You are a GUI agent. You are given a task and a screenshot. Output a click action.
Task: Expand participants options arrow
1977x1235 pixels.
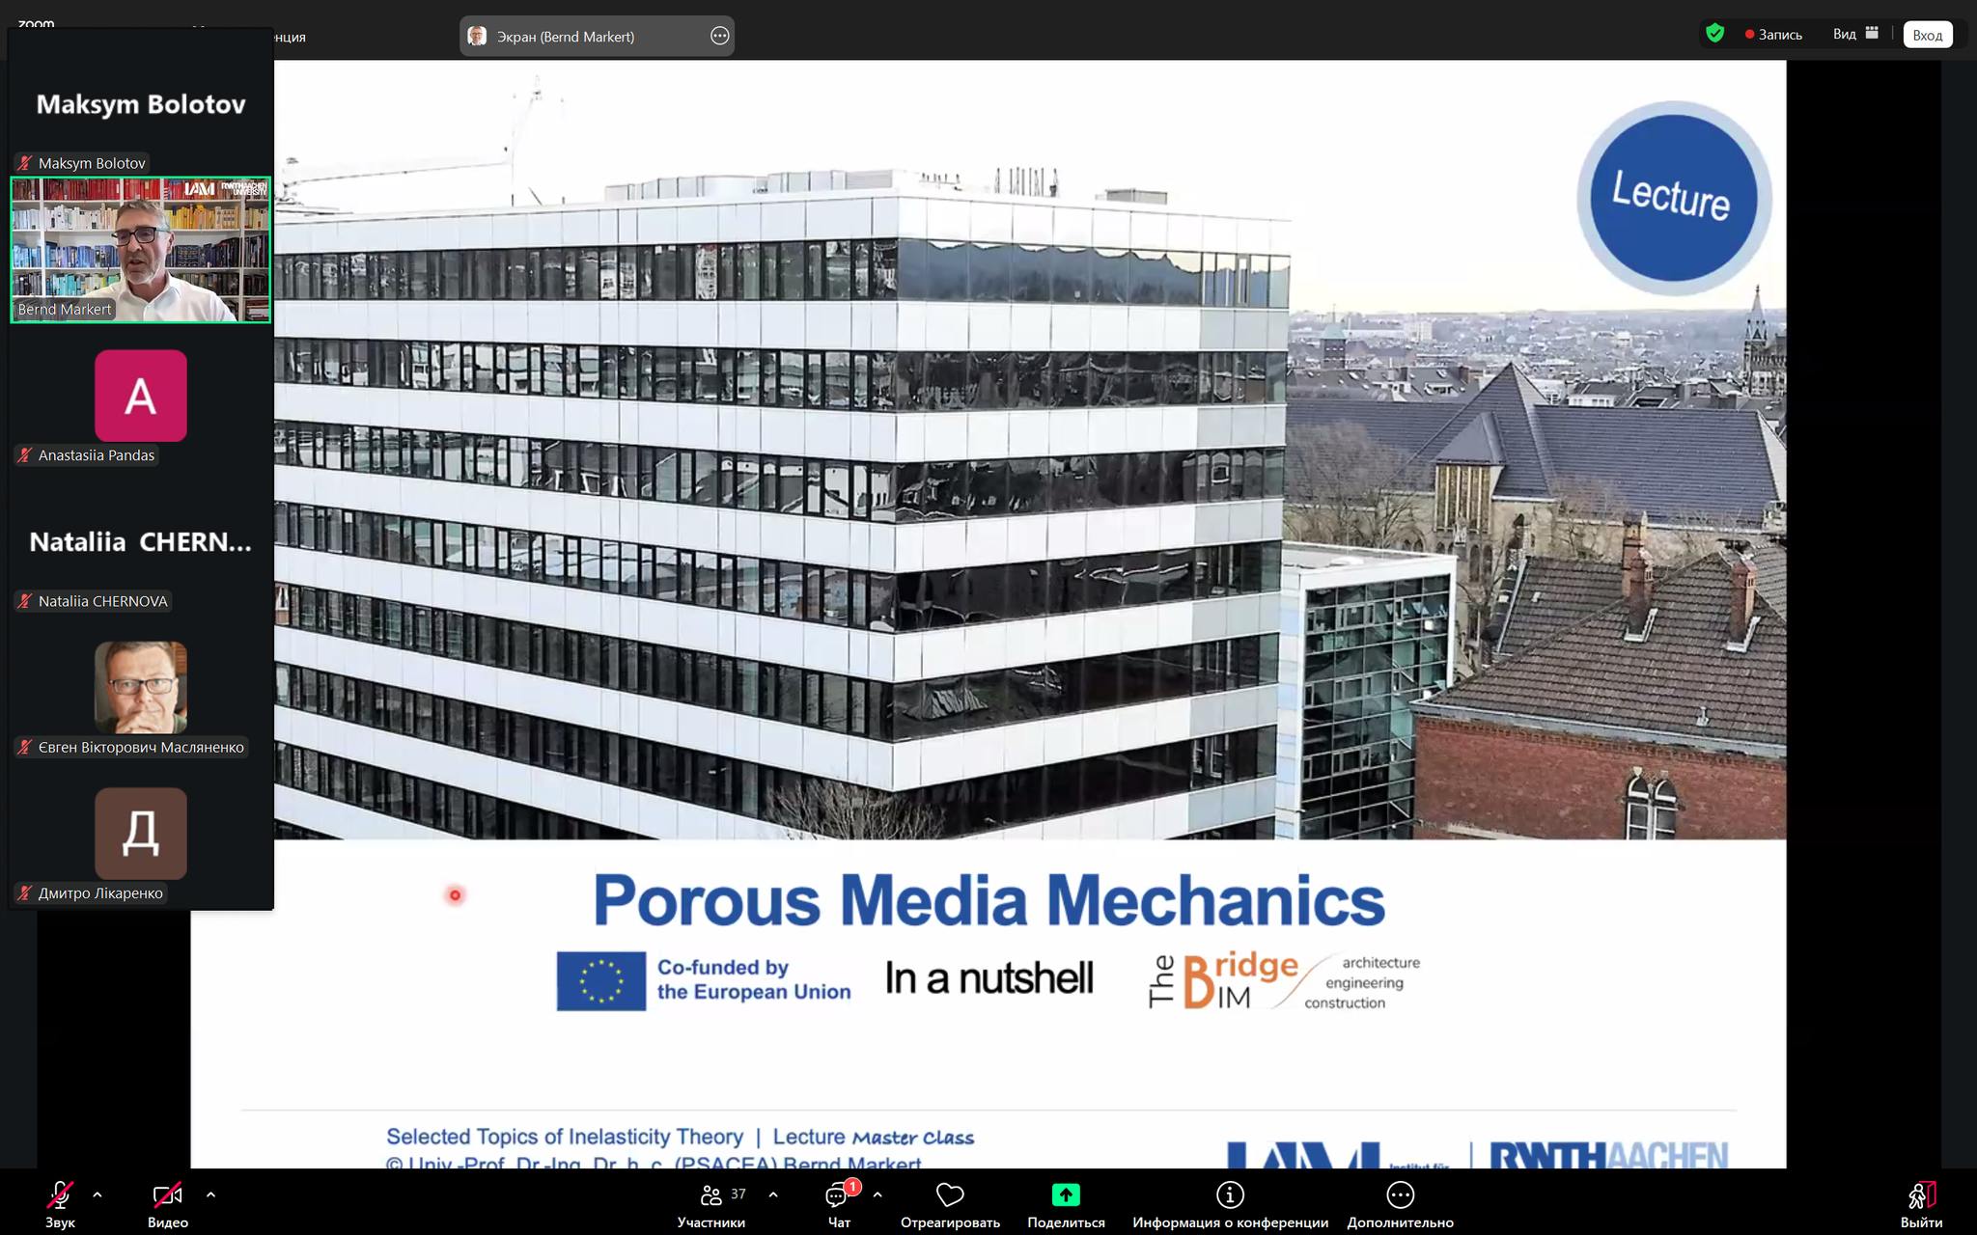pyautogui.click(x=773, y=1194)
